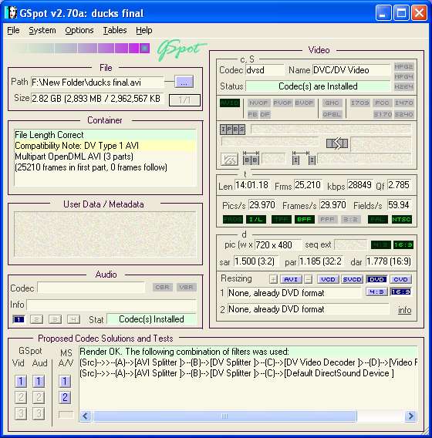
Task: Click the IPBS frame type icon
Action: click(232, 130)
